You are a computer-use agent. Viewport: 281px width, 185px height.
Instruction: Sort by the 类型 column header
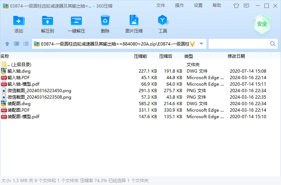(x=188, y=56)
